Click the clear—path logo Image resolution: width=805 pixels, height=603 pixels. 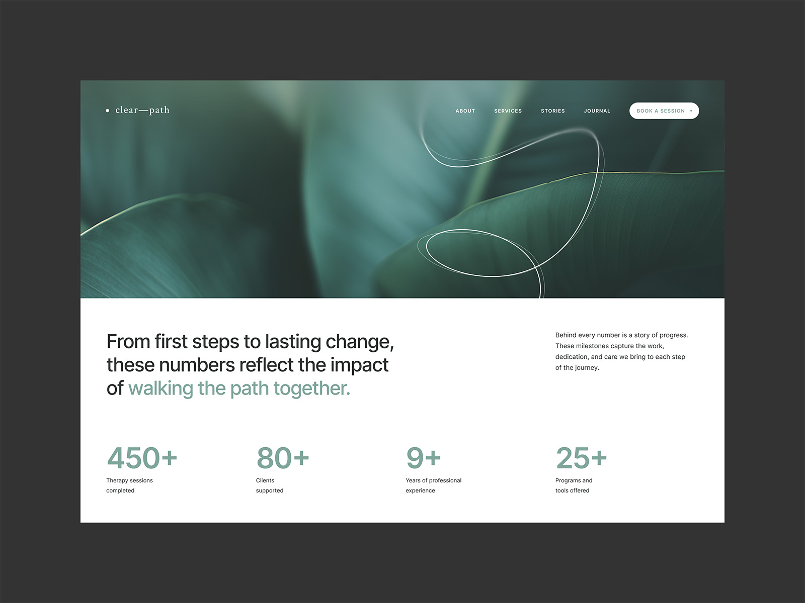[138, 110]
